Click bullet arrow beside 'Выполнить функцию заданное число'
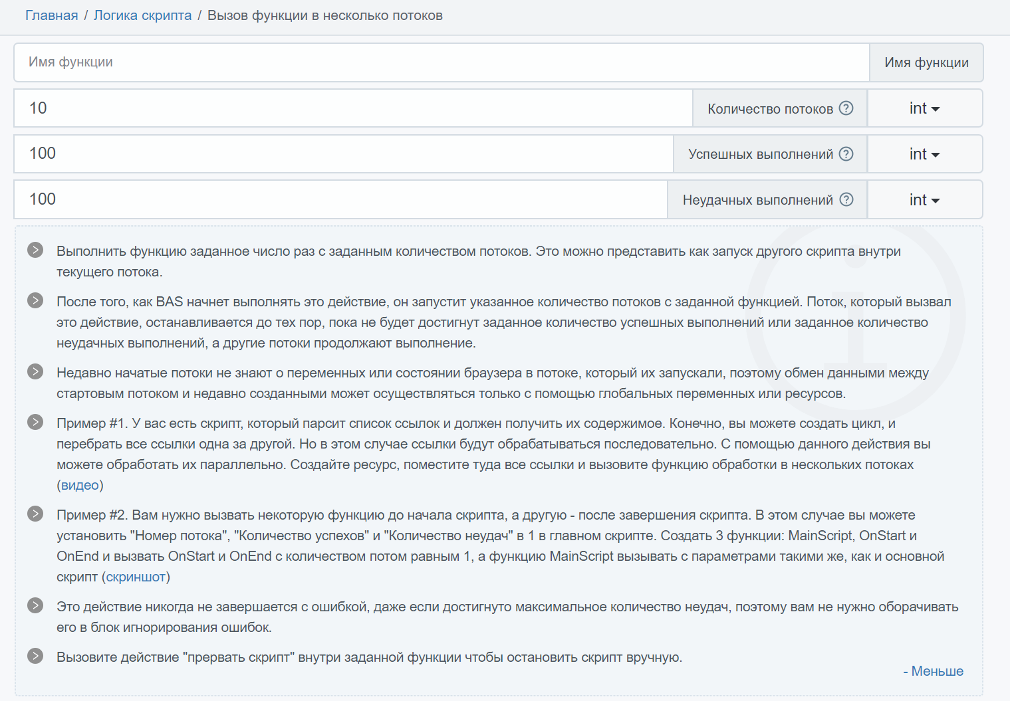The height and width of the screenshot is (701, 1010). click(35, 250)
